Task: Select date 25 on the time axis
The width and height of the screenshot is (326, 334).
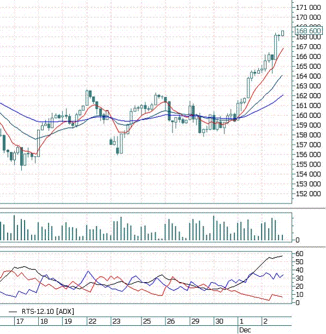Action: click(147, 321)
